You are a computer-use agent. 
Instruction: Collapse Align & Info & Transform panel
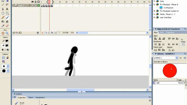click(x=156, y=29)
